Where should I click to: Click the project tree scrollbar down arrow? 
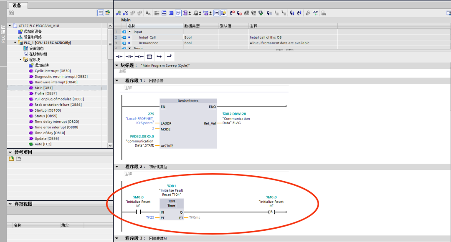tap(110, 145)
